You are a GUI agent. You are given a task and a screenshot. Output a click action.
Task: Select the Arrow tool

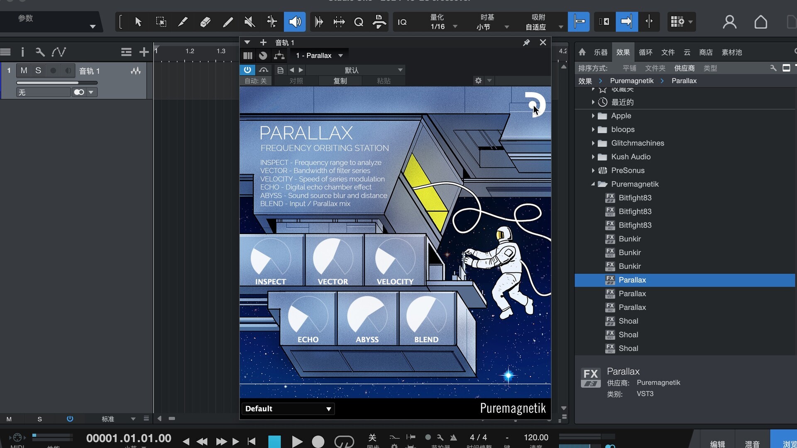click(138, 22)
